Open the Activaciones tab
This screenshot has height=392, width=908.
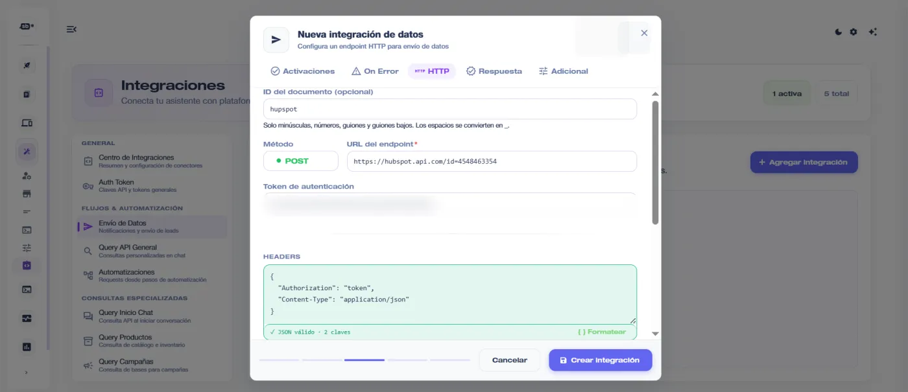click(x=303, y=71)
